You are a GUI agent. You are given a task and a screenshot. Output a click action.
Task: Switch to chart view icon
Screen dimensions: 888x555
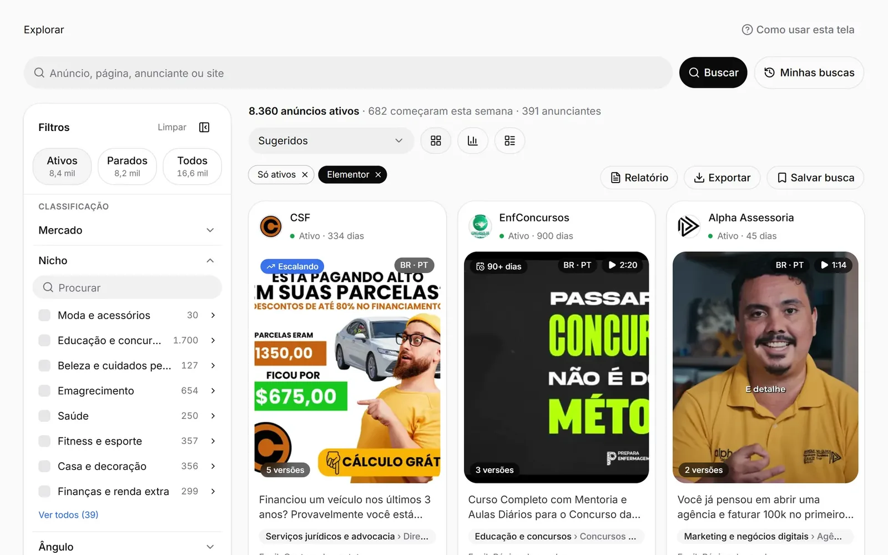pyautogui.click(x=472, y=140)
